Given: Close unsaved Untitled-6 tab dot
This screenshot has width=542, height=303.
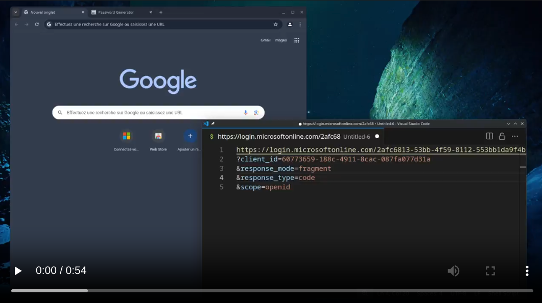Looking at the screenshot, I should [x=377, y=136].
